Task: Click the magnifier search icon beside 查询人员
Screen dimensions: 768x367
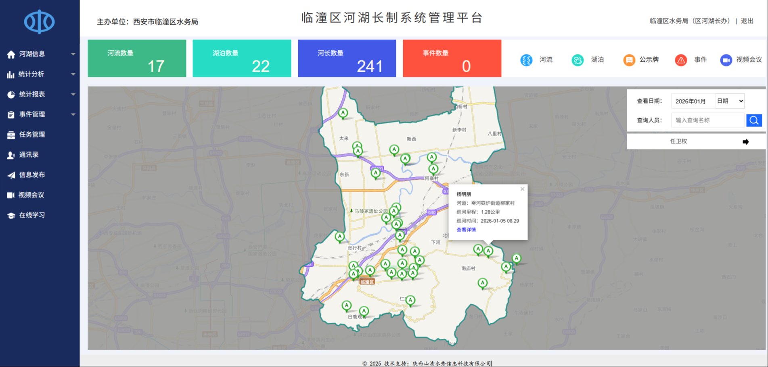Action: click(753, 120)
